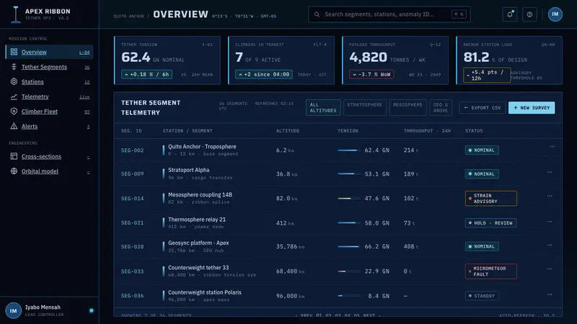The width and height of the screenshot is (577, 324).
Task: Switch to the Geo & Above filter tab
Action: click(441, 107)
